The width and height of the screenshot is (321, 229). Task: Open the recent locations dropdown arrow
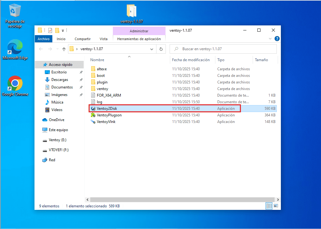coord(57,49)
